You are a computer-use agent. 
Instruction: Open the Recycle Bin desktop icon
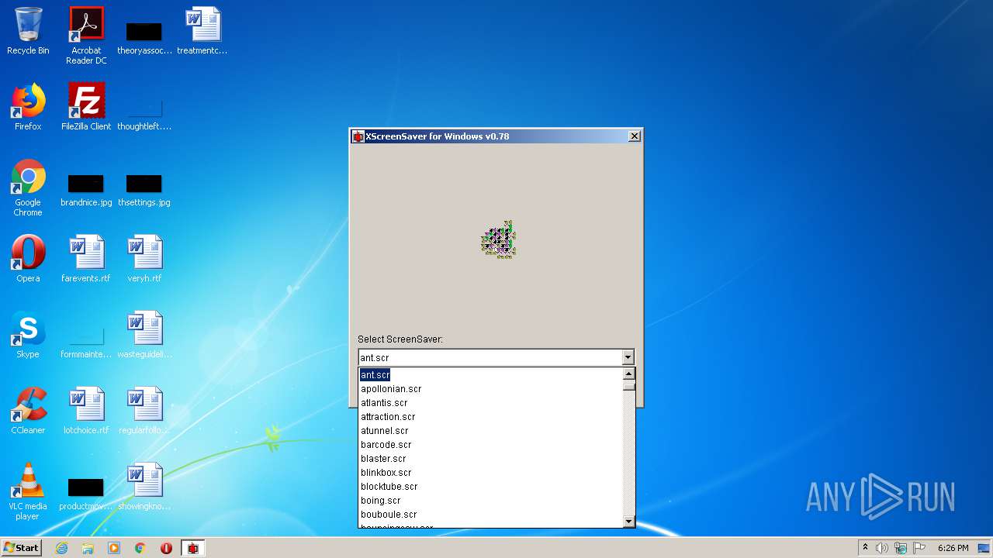28,31
